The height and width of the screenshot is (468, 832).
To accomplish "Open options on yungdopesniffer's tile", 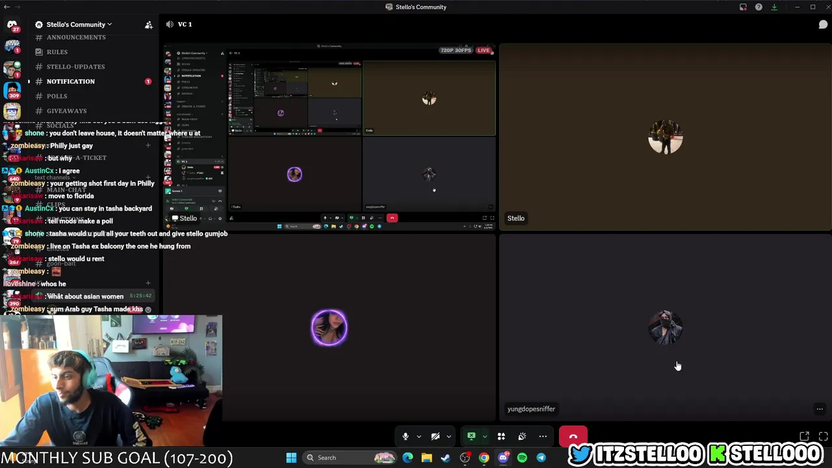I will click(820, 409).
